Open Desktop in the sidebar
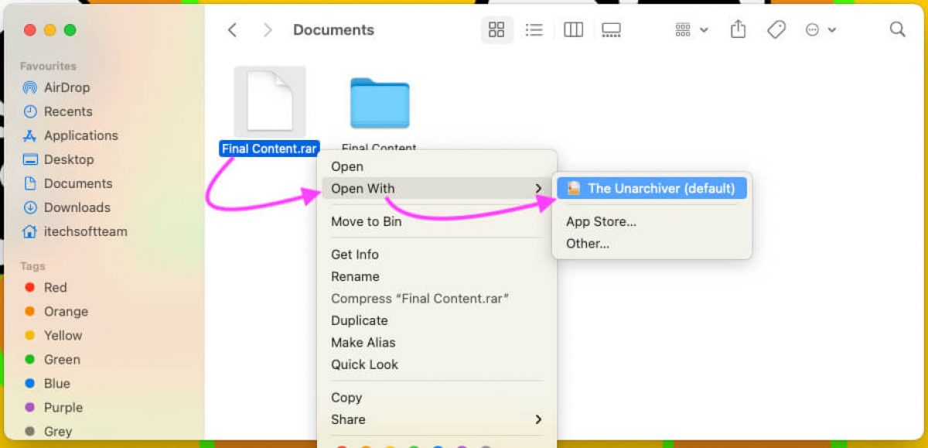 coord(58,159)
